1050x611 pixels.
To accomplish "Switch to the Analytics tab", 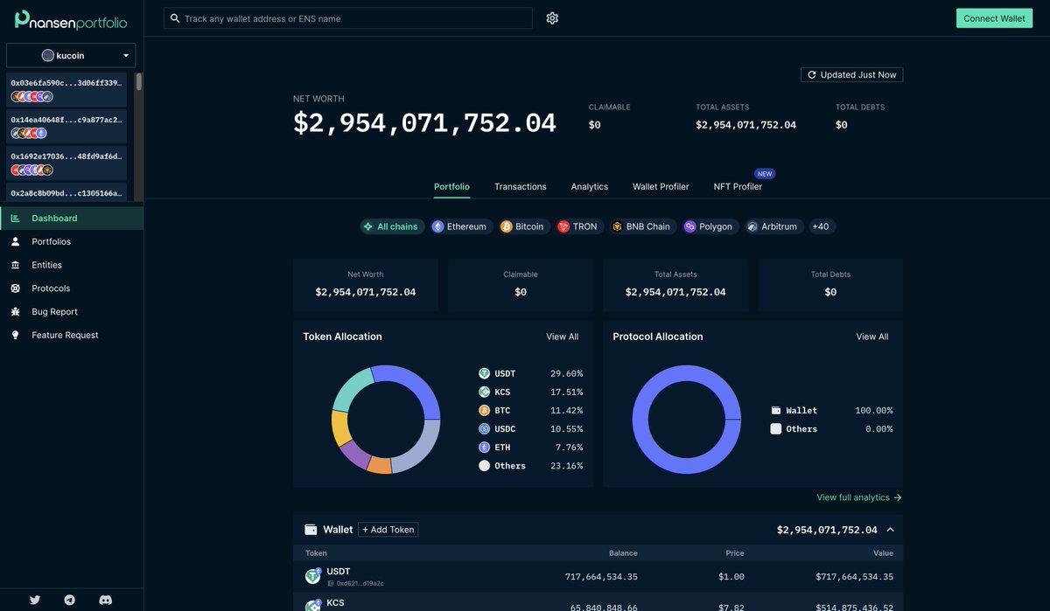I will click(x=590, y=186).
